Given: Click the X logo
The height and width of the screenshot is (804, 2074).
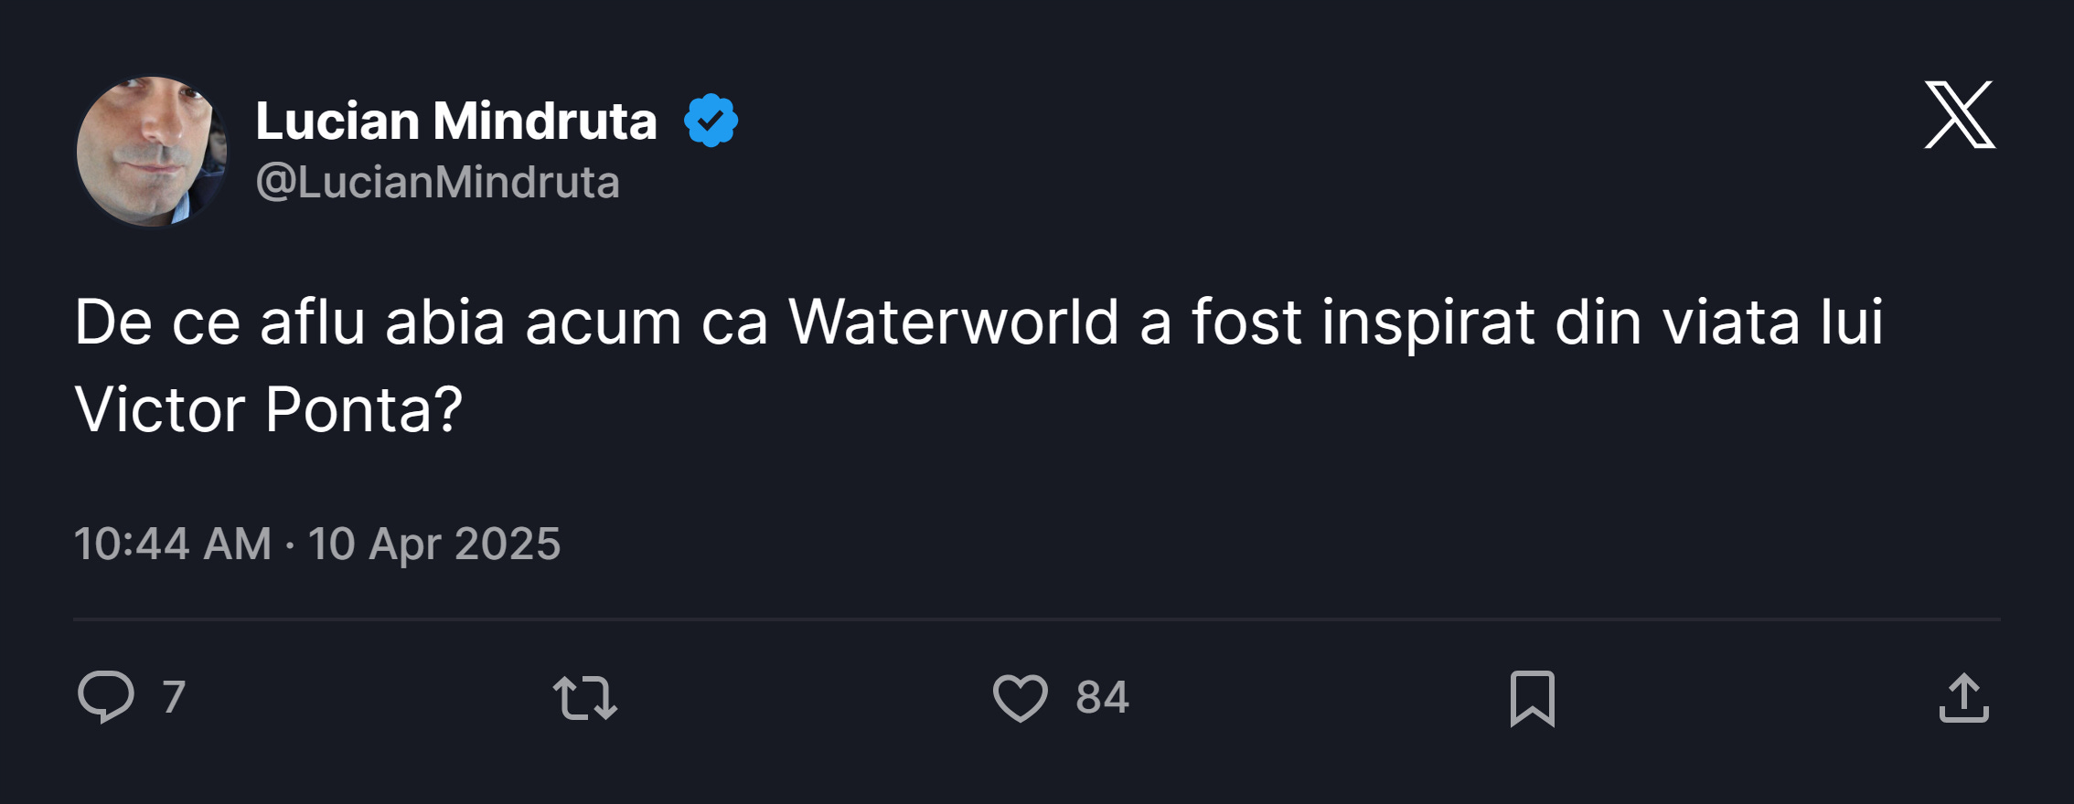Looking at the screenshot, I should click(x=1960, y=114).
